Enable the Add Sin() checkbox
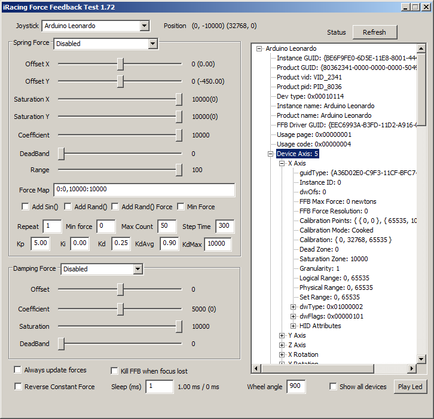 pyautogui.click(x=25, y=207)
